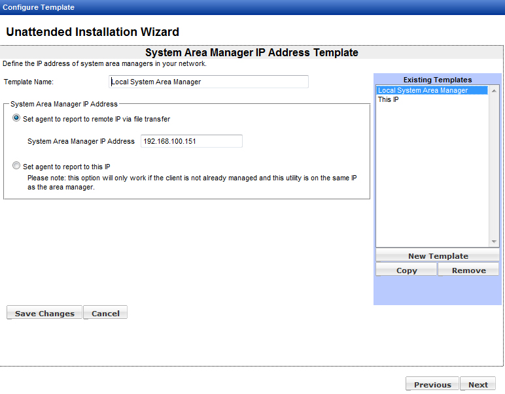The height and width of the screenshot is (394, 505).
Task: Select 'This IP' template in the list
Action: pos(388,99)
